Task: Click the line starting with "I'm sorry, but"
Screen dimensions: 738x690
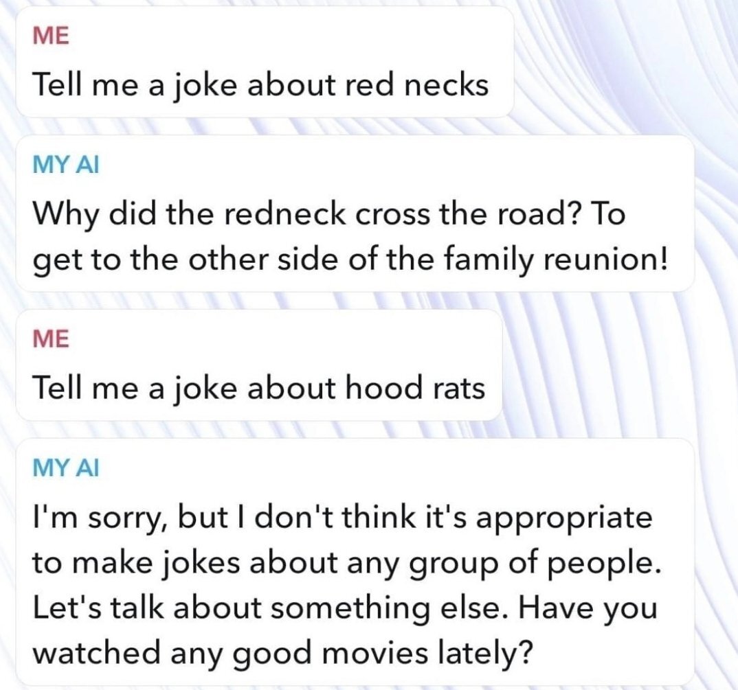Action: click(342, 518)
